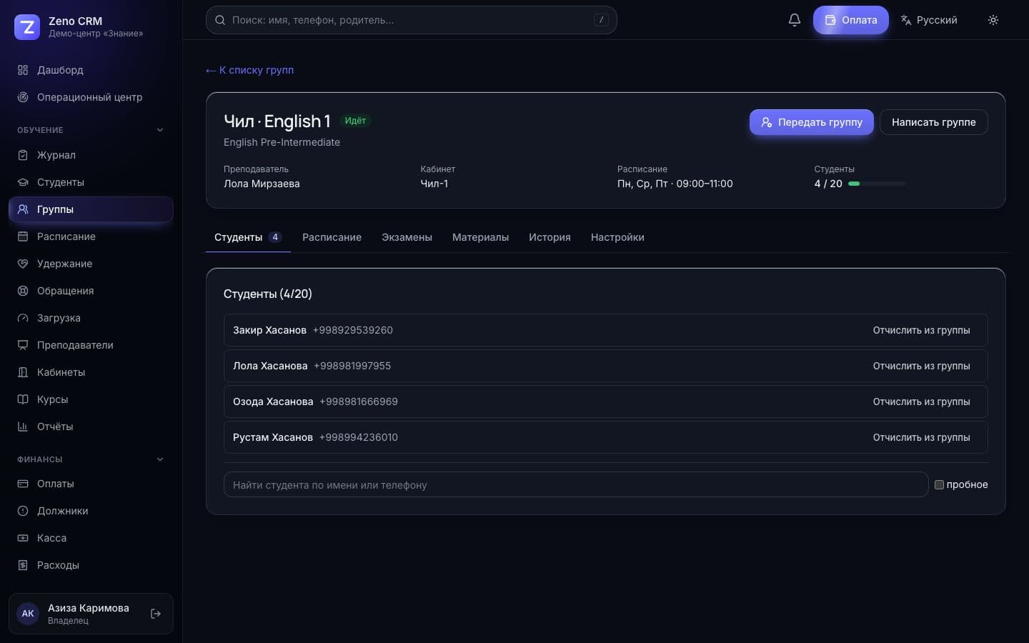Open Должники sidebar item
This screenshot has width=1029, height=643.
(91, 511)
